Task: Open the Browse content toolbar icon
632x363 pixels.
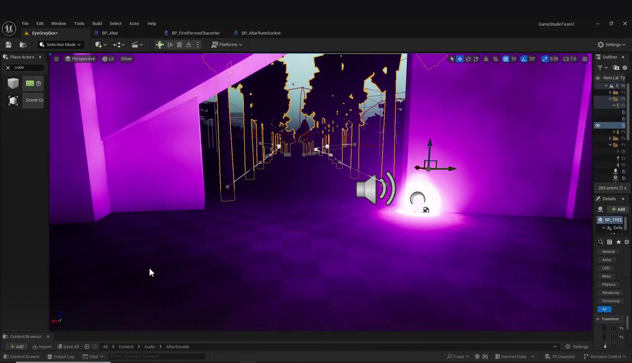Action: [23, 44]
